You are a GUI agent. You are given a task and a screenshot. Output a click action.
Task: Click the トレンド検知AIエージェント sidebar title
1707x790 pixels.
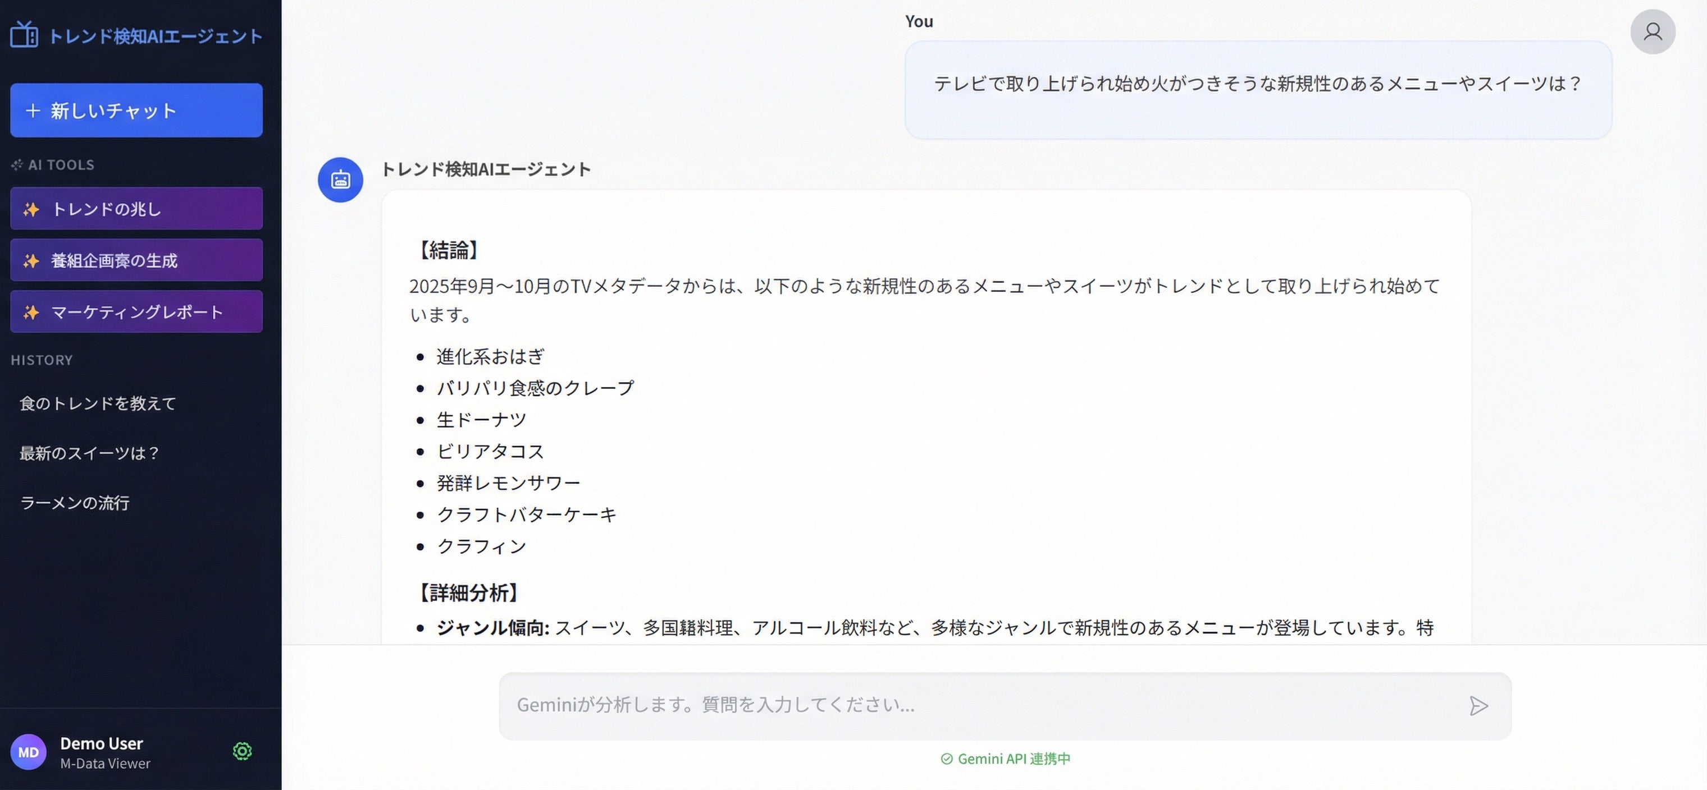click(x=156, y=36)
